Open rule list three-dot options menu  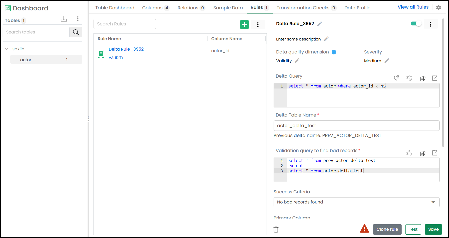(x=258, y=25)
